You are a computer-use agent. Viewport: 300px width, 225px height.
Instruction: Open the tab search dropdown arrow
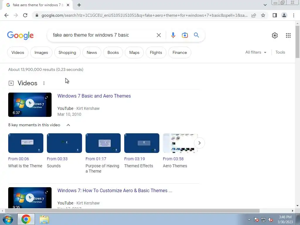(x=265, y=5)
